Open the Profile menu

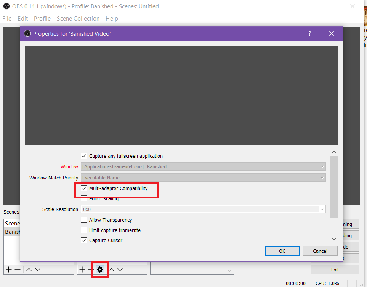42,19
